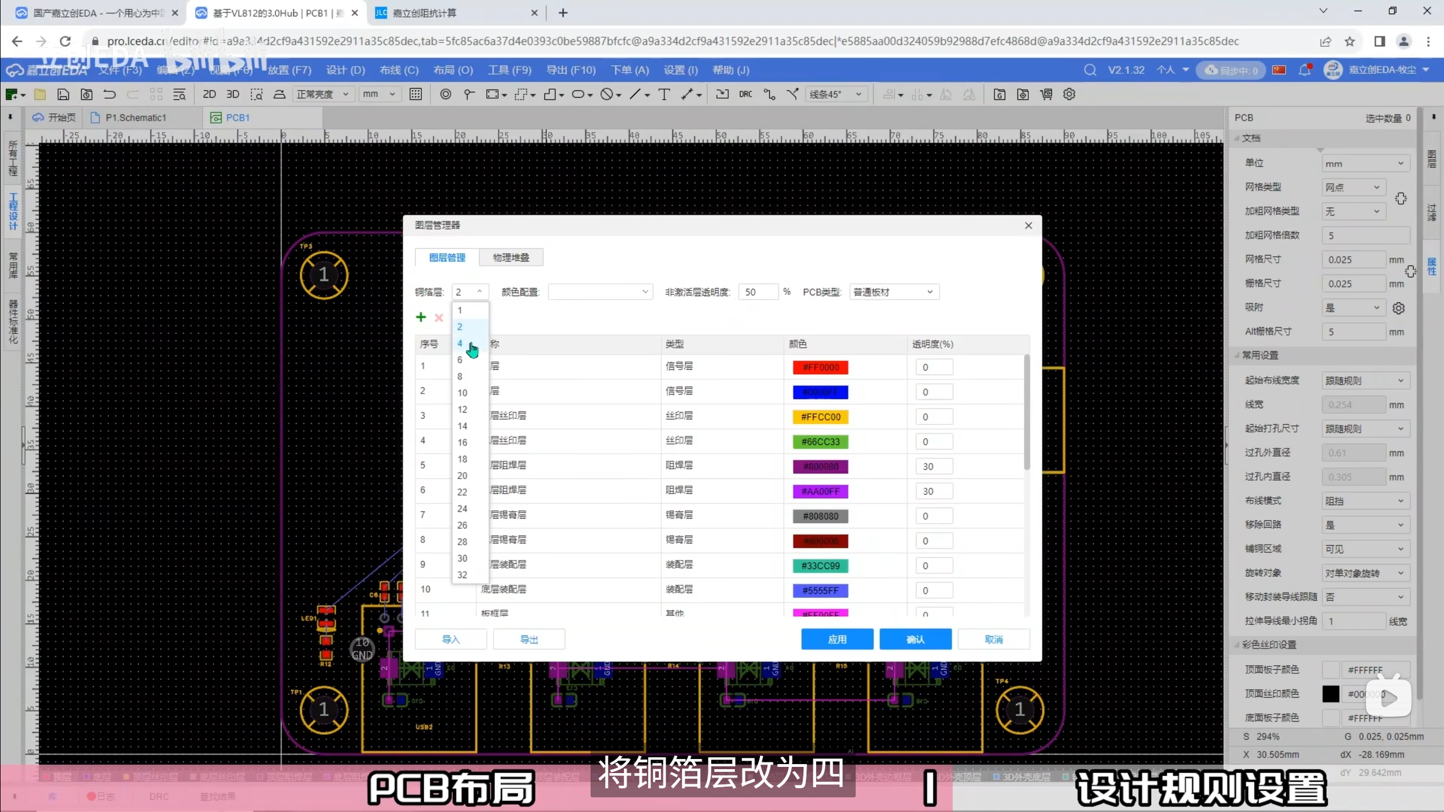Open the PCB类型 dropdown
Image resolution: width=1444 pixels, height=812 pixels.
click(894, 292)
